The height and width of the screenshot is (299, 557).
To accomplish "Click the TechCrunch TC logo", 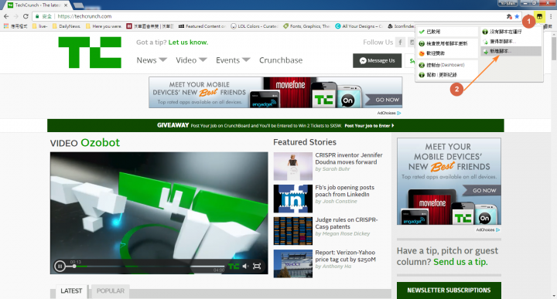I will point(90,53).
